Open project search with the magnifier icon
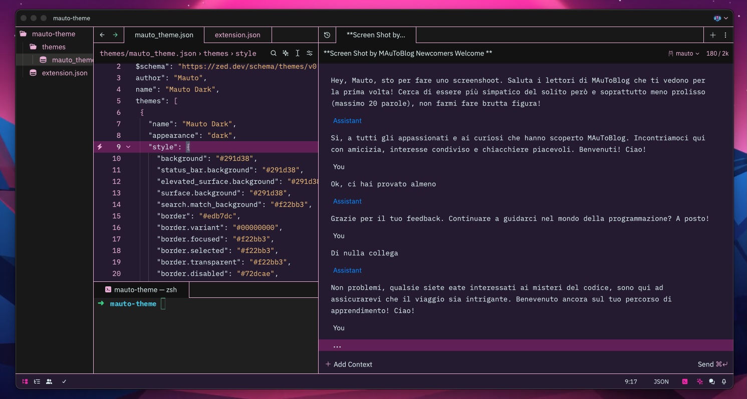 274,53
